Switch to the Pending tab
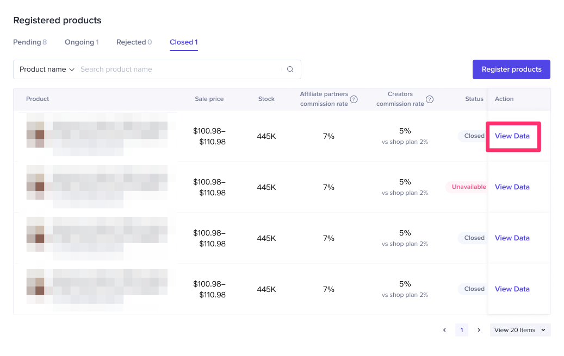 click(x=30, y=42)
